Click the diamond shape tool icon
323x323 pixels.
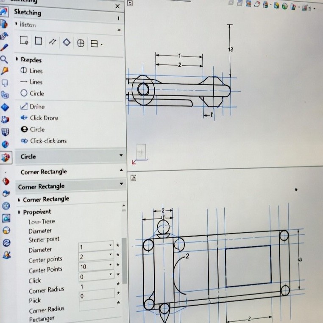pos(66,42)
